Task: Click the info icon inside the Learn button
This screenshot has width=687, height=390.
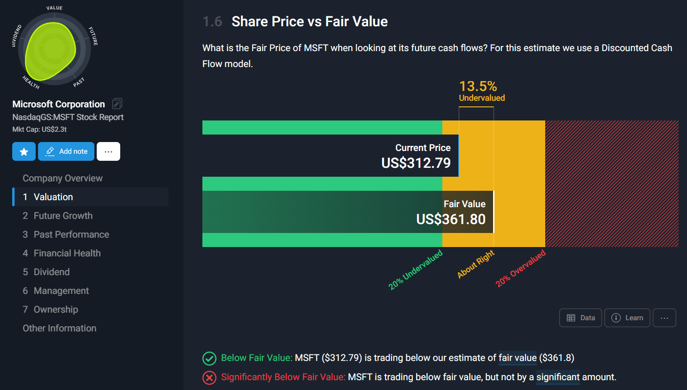Action: [616, 317]
